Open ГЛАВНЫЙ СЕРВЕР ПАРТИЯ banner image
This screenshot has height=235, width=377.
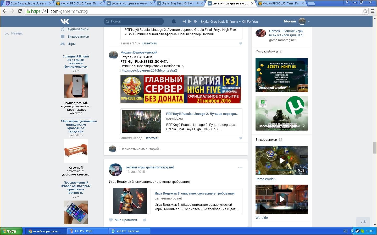click(181, 89)
